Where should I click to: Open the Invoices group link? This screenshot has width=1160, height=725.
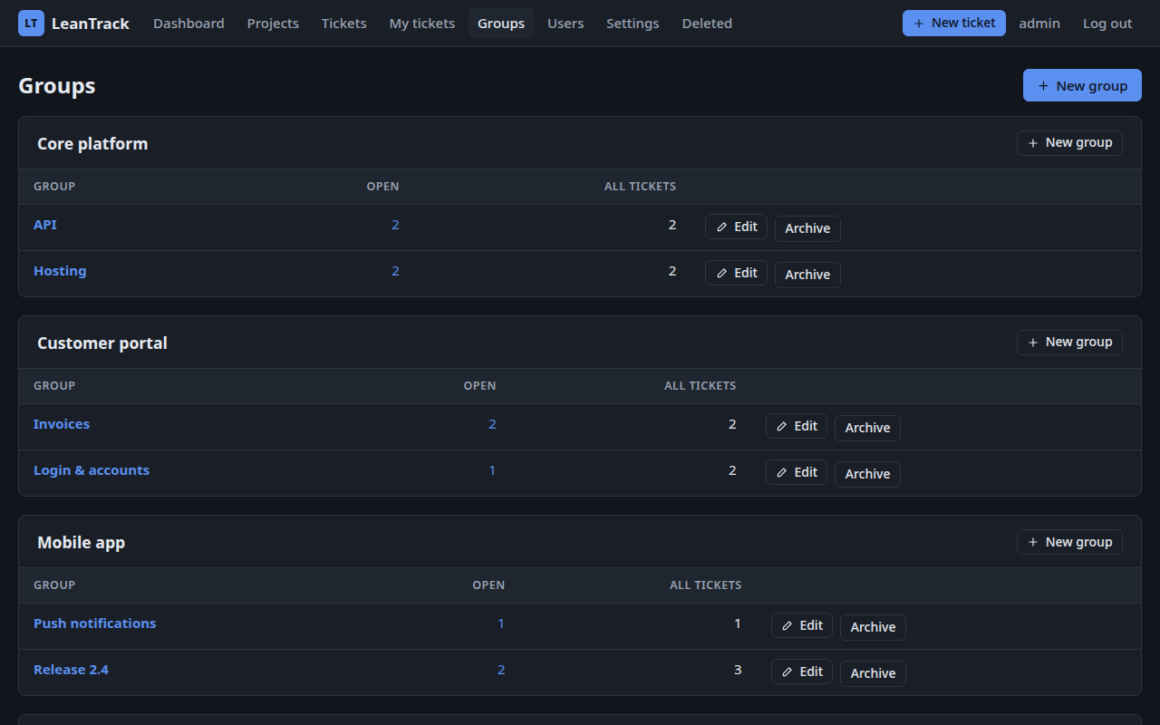click(62, 424)
